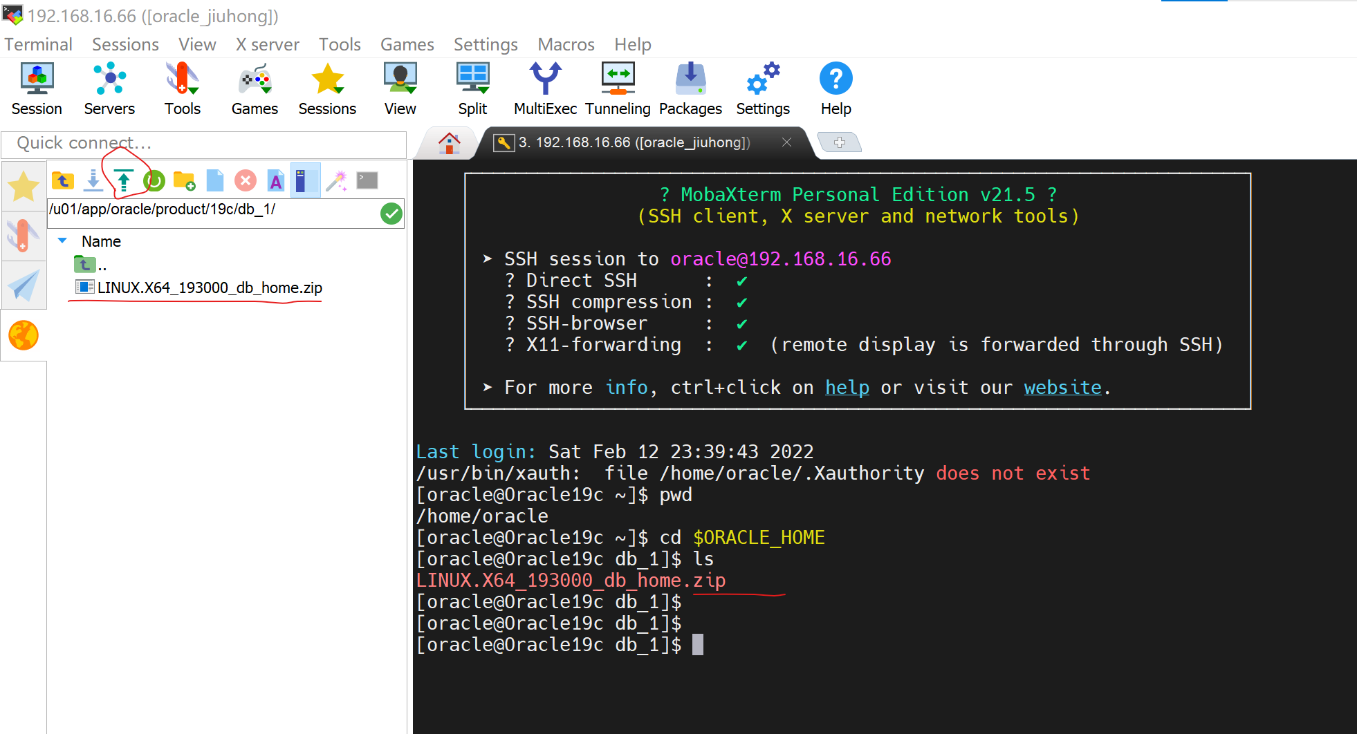Activate the MultiExec toolbar icon
The image size is (1357, 734).
545,89
